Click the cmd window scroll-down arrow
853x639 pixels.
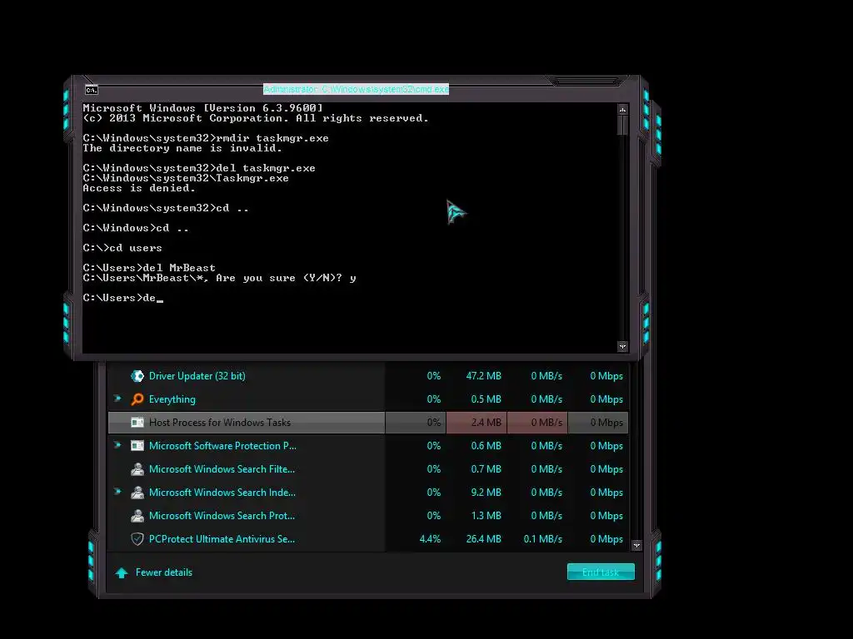pyautogui.click(x=623, y=346)
